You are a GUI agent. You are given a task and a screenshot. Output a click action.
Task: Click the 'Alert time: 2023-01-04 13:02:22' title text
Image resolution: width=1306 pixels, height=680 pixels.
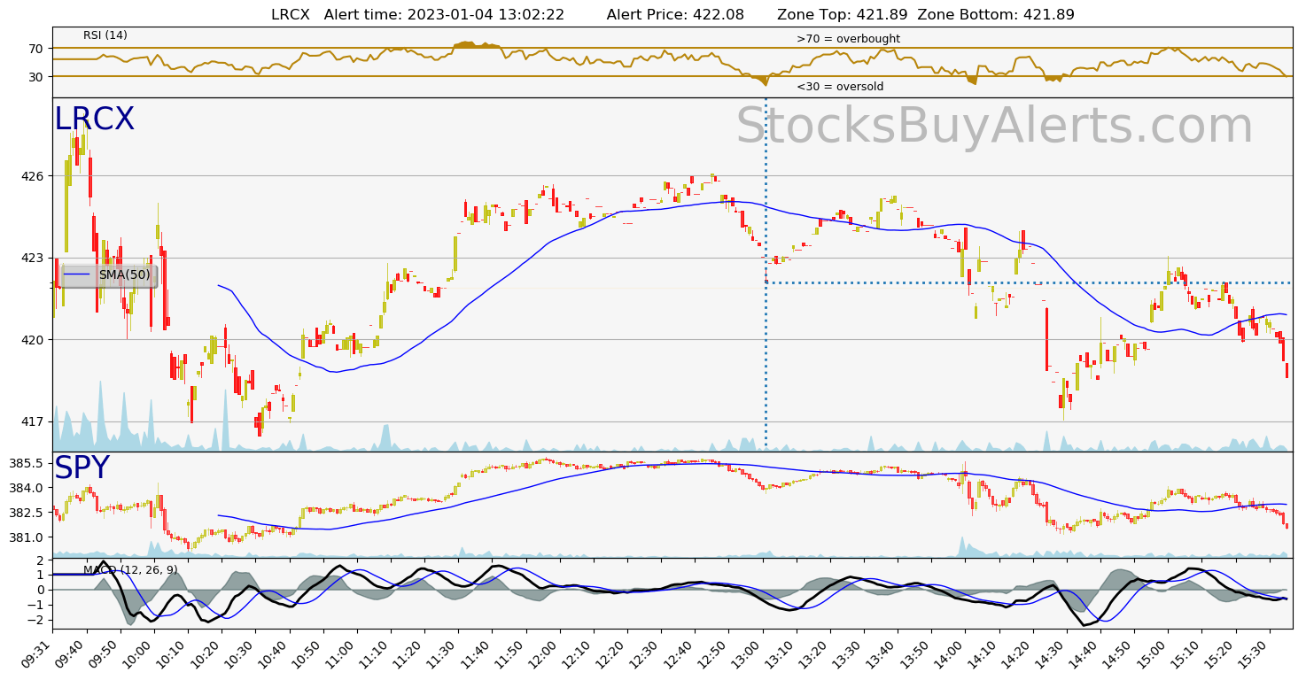tap(444, 14)
